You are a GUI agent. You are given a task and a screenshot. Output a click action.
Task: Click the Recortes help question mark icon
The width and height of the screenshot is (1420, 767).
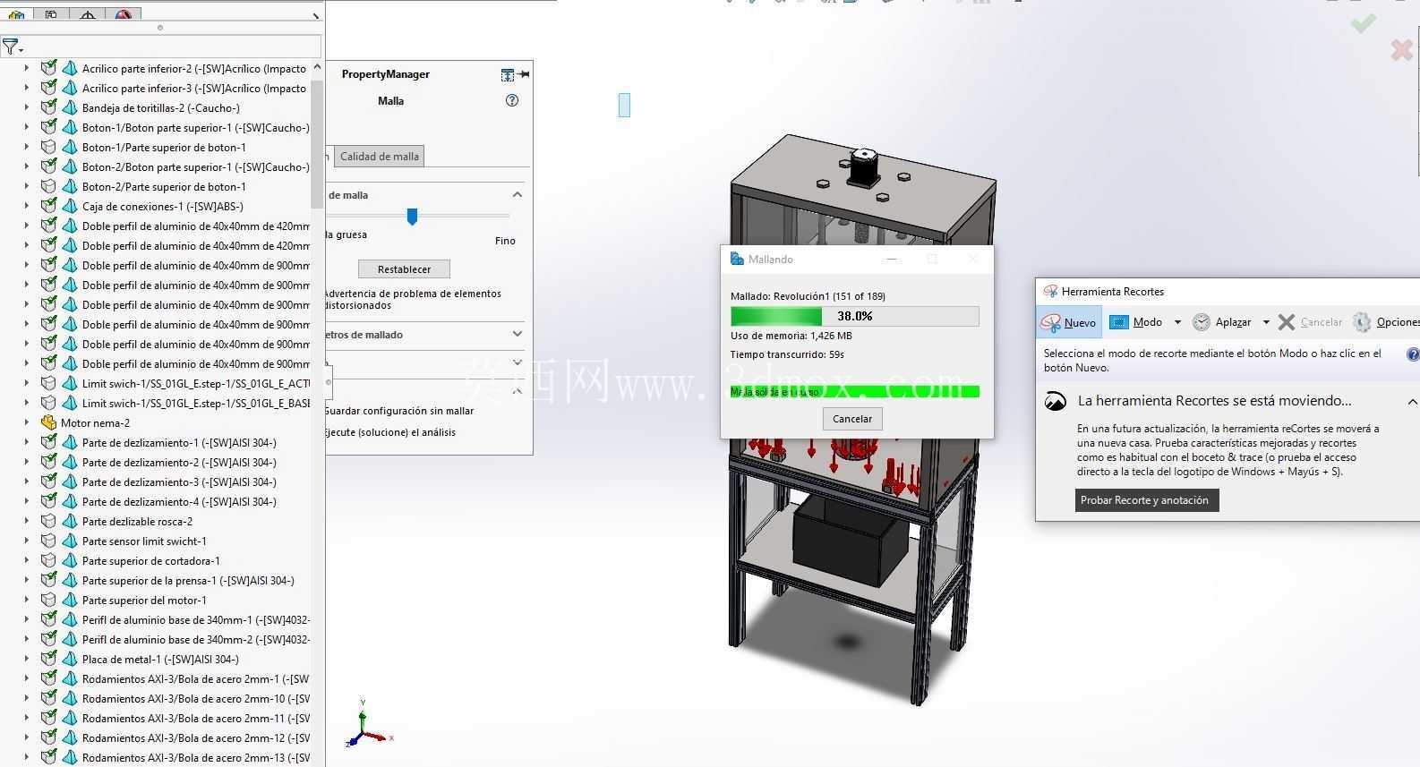[1413, 354]
